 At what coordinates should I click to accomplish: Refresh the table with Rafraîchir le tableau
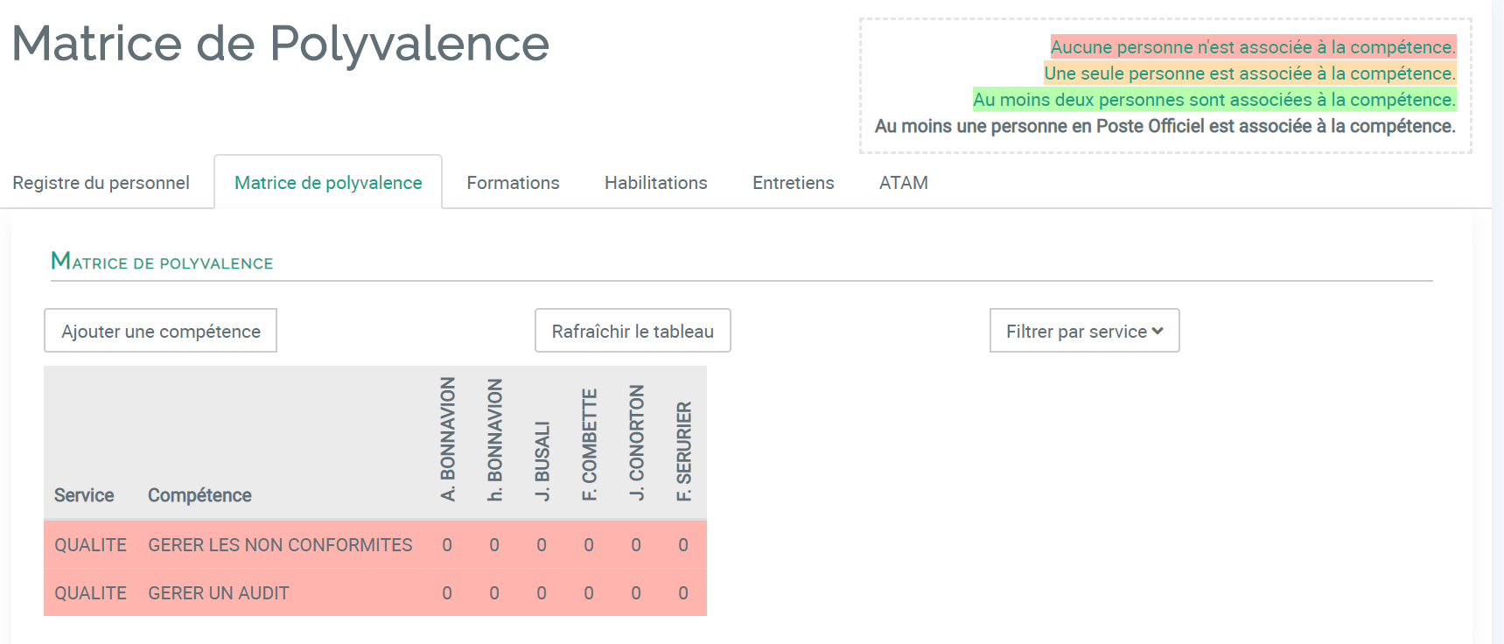click(x=633, y=331)
